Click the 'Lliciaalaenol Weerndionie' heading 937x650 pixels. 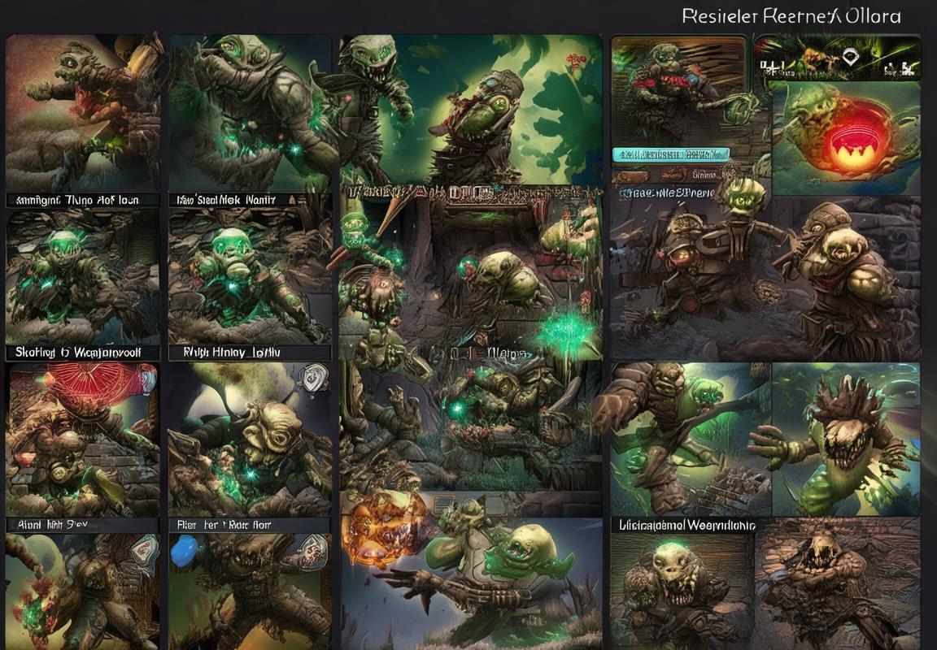point(687,525)
